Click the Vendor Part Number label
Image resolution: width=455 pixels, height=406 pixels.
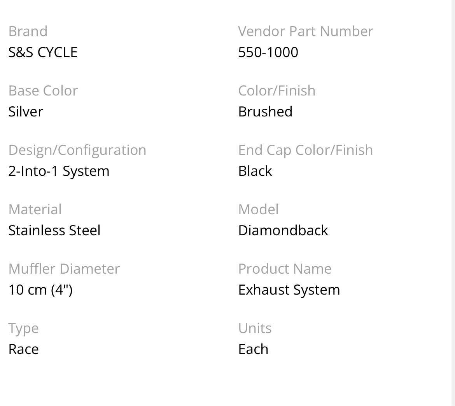pos(306,31)
